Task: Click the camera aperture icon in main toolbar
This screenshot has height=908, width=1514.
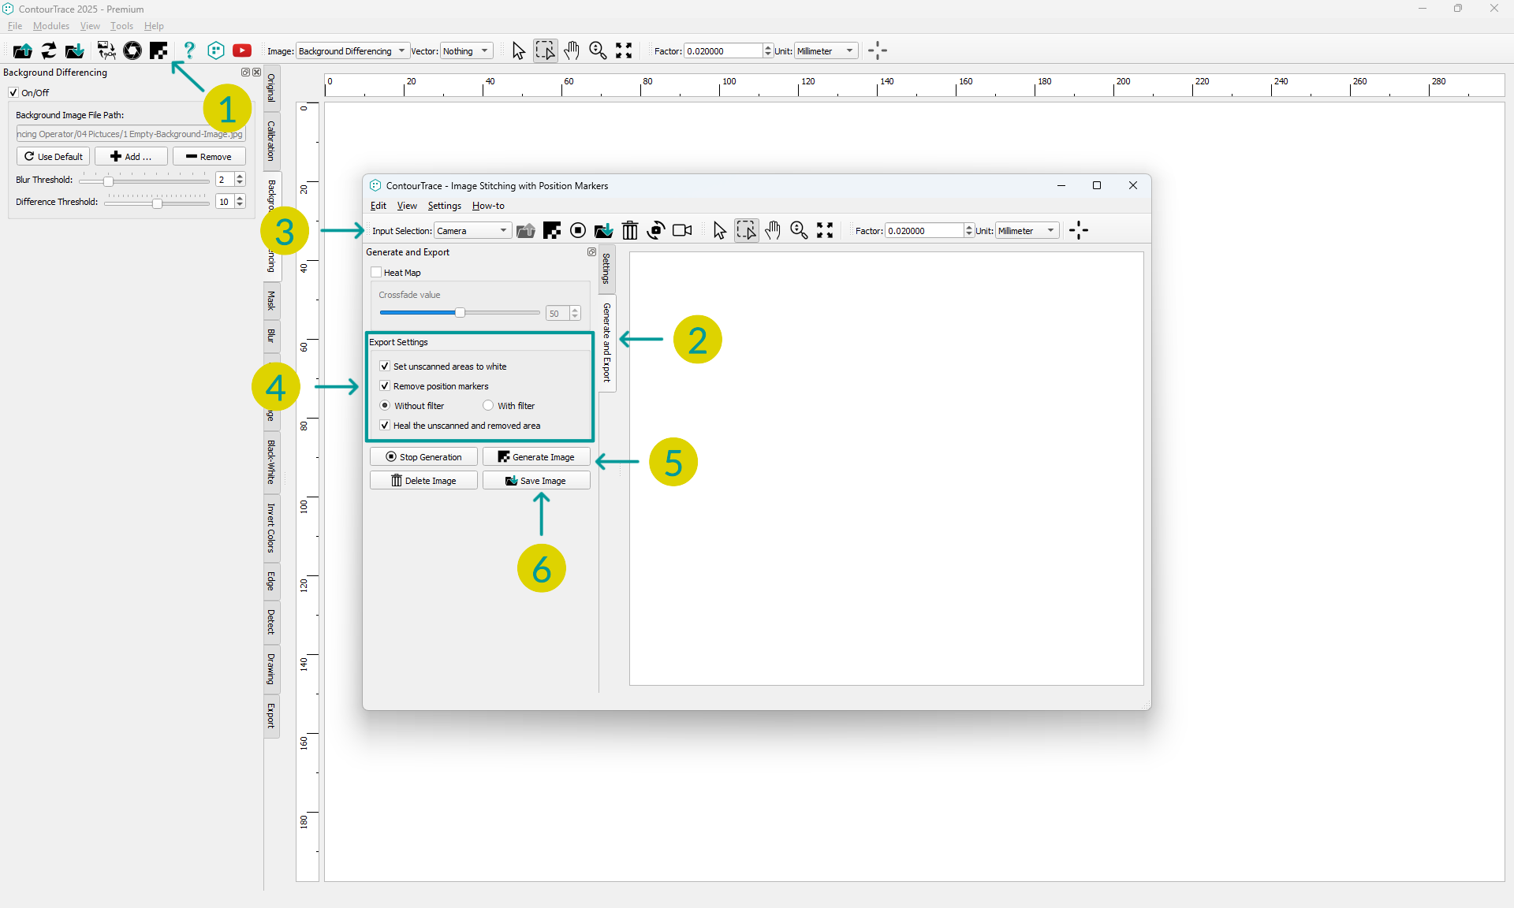Action: [132, 50]
